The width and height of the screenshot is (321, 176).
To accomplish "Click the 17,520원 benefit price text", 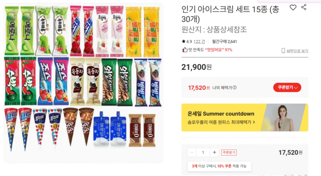I will (199, 88).
